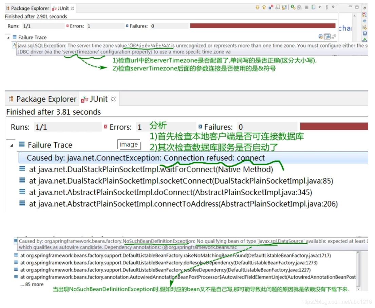Click Rerun Test Failures First icon
The image size is (375, 308).
pos(299,7)
